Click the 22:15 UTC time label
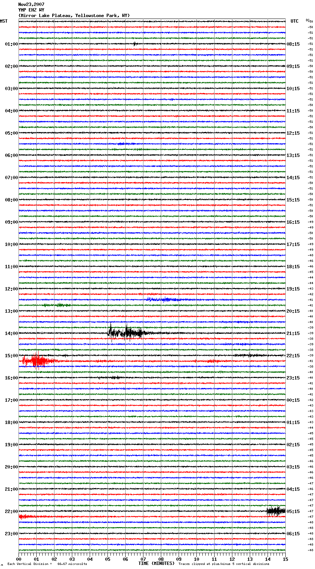Viewport: 315px width, 569px height. click(x=293, y=356)
